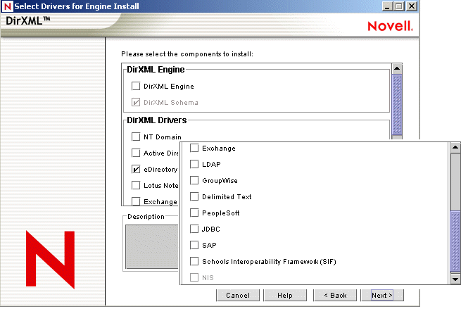Image resolution: width=461 pixels, height=309 pixels.
Task: Check the Delimited Text driver
Action: click(194, 196)
